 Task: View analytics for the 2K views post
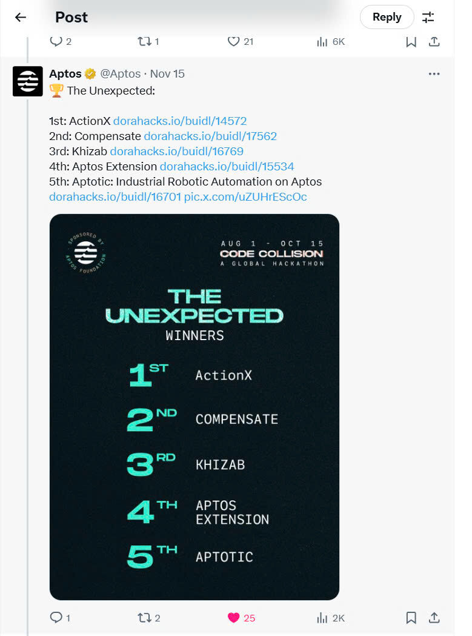point(322,617)
